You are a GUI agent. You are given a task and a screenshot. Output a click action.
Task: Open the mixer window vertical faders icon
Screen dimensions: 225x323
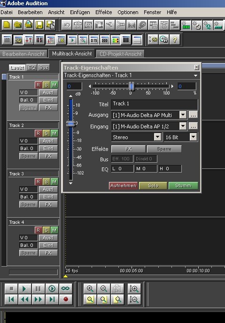39,39
